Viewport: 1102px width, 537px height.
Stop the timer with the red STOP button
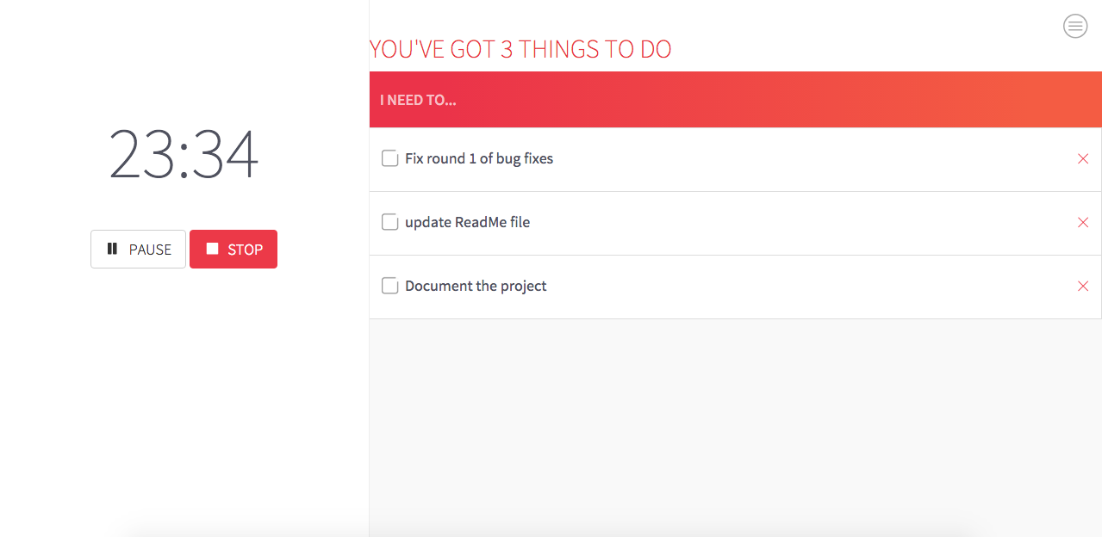tap(233, 249)
